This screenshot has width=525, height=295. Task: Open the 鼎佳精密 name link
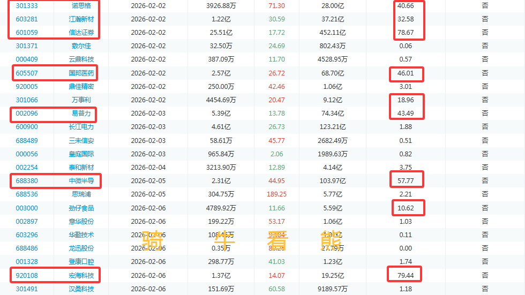point(81,86)
